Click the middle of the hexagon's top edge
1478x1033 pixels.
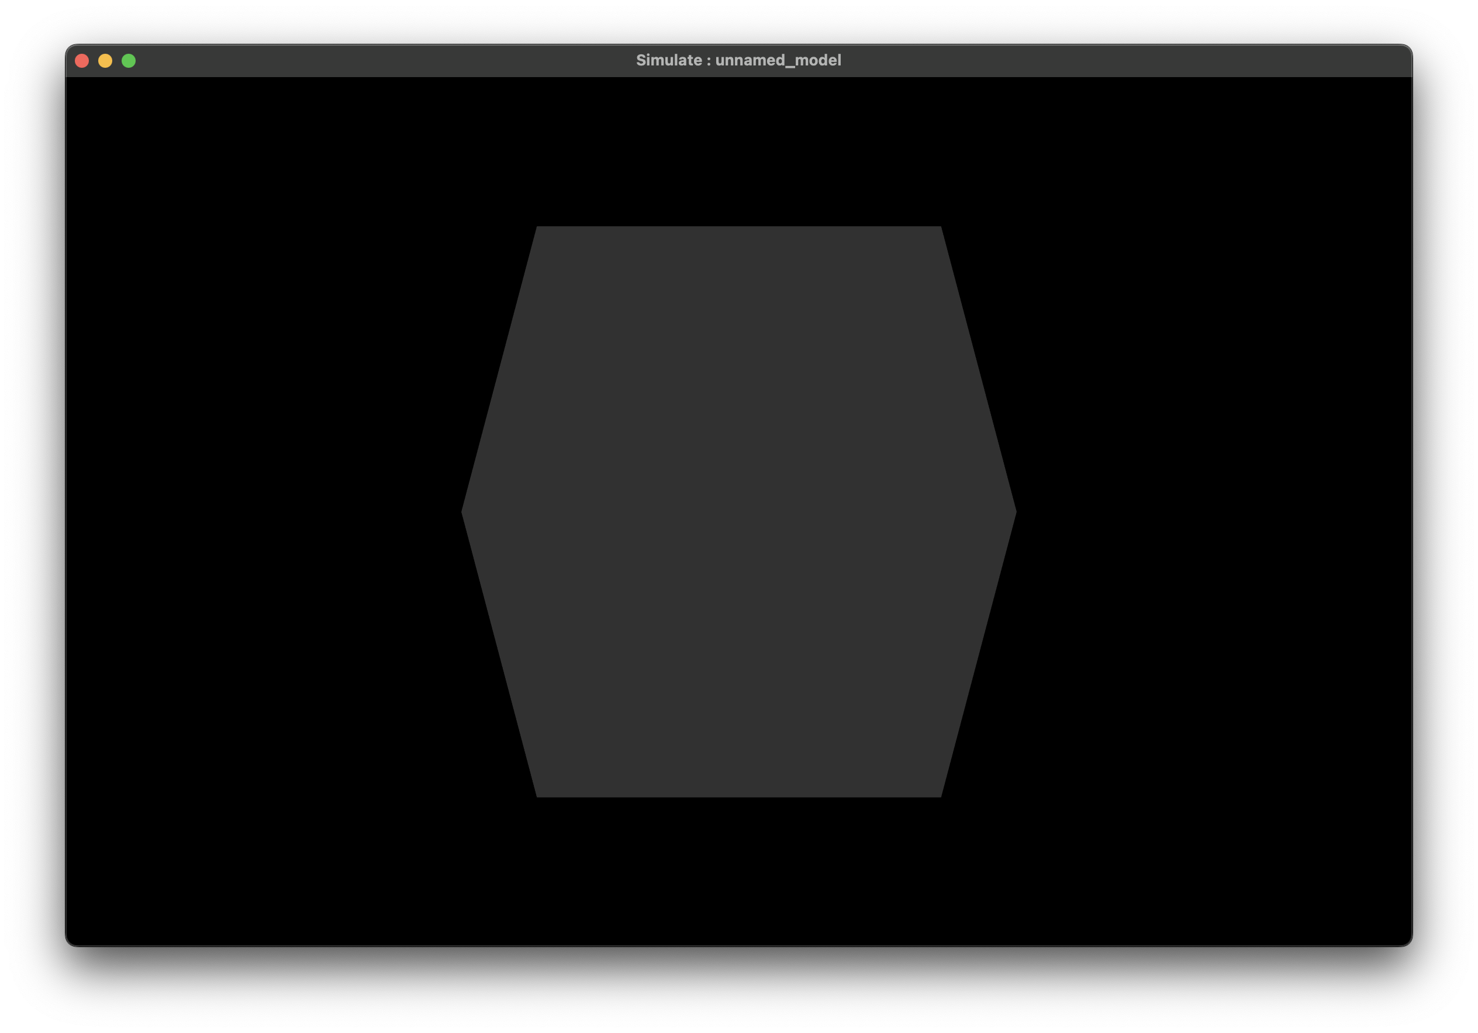pos(738,228)
